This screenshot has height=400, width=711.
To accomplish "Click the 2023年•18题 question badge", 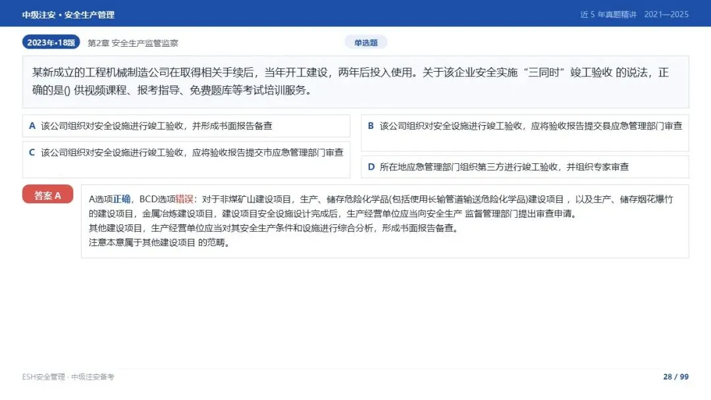I will click(x=51, y=42).
